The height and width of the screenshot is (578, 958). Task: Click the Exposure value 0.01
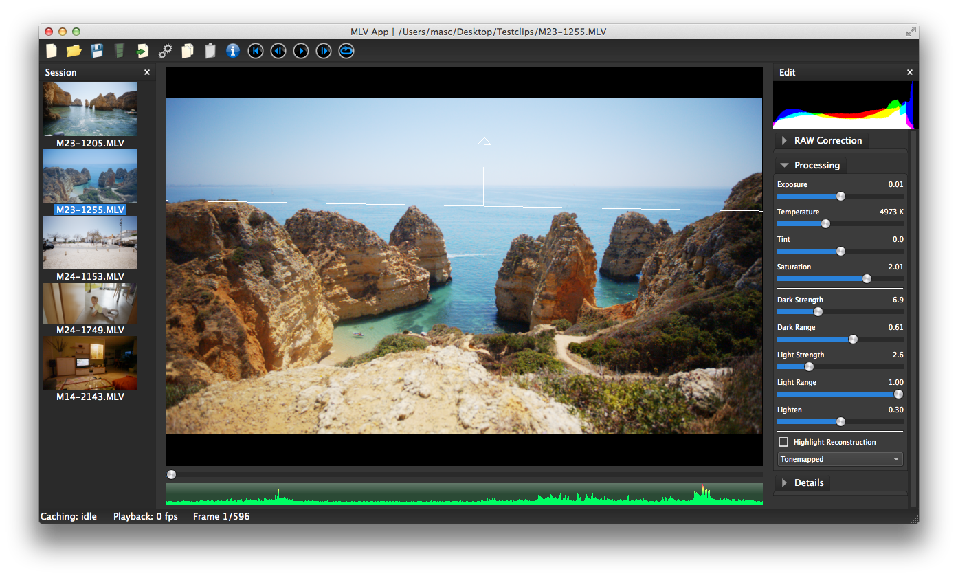[x=895, y=184]
